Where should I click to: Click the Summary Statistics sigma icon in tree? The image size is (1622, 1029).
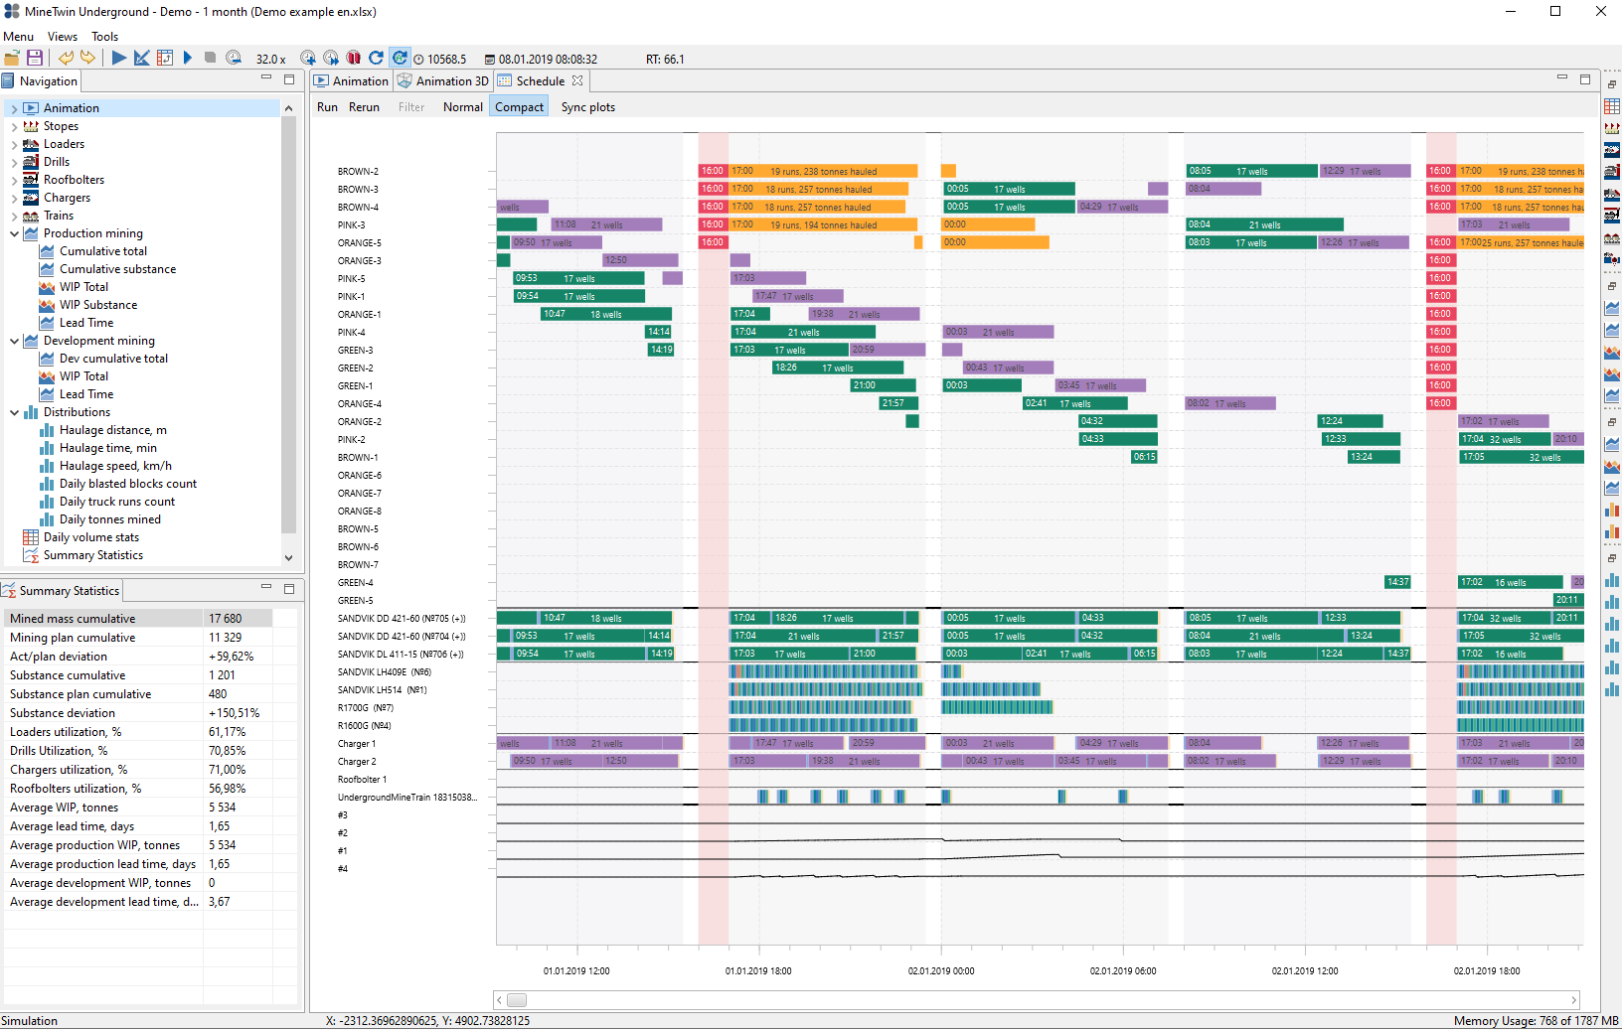click(x=31, y=555)
